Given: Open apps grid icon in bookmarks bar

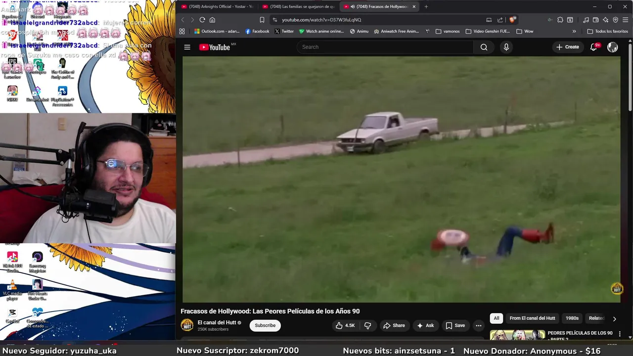Looking at the screenshot, I should pyautogui.click(x=182, y=31).
